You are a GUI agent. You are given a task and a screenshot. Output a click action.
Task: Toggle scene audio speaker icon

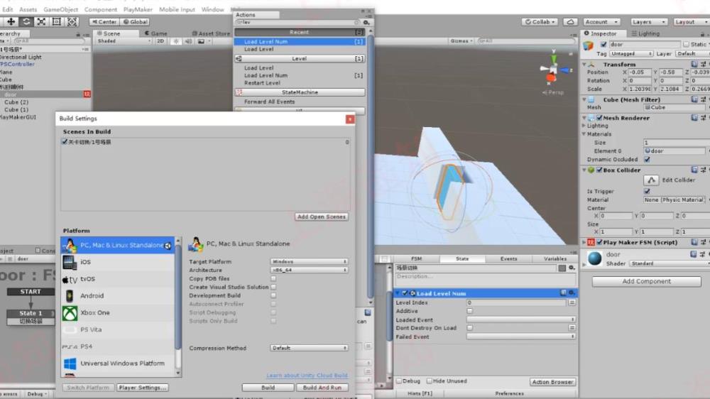188,41
